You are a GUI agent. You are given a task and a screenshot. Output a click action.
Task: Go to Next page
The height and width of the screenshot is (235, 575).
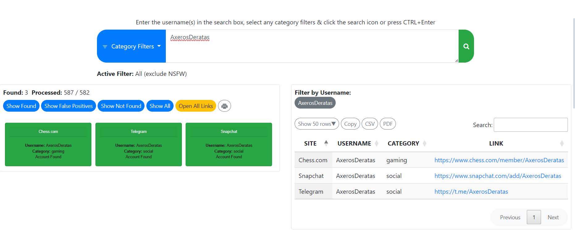point(553,217)
